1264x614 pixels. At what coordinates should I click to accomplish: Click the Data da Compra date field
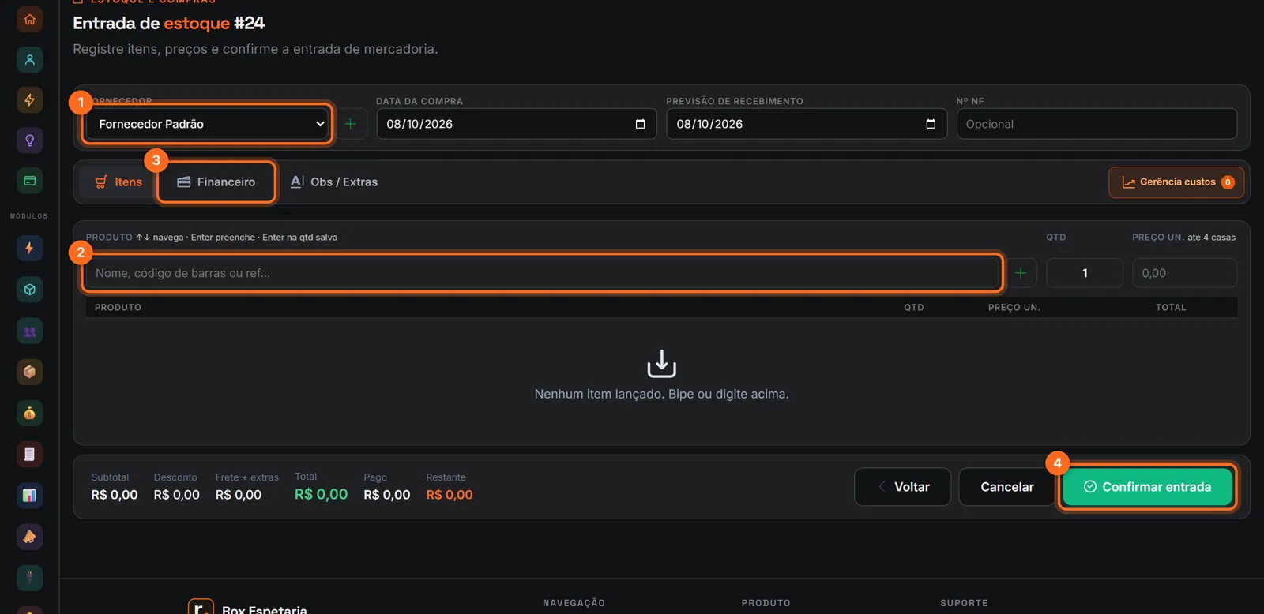pyautogui.click(x=517, y=124)
